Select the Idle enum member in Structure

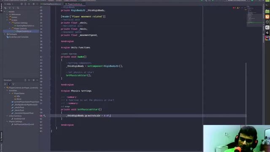(x=17, y=96)
